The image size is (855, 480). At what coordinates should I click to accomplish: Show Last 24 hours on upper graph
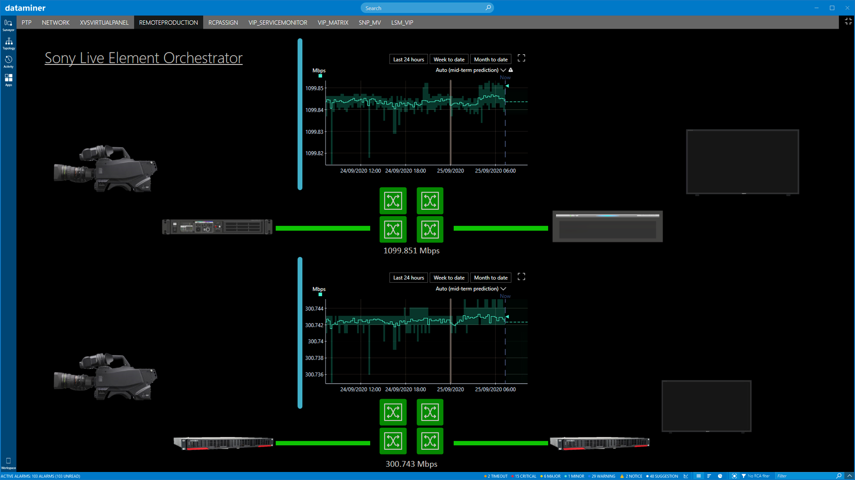[408, 60]
